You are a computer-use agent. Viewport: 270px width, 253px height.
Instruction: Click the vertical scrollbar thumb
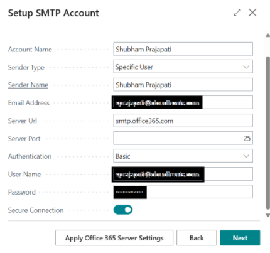coord(267,133)
